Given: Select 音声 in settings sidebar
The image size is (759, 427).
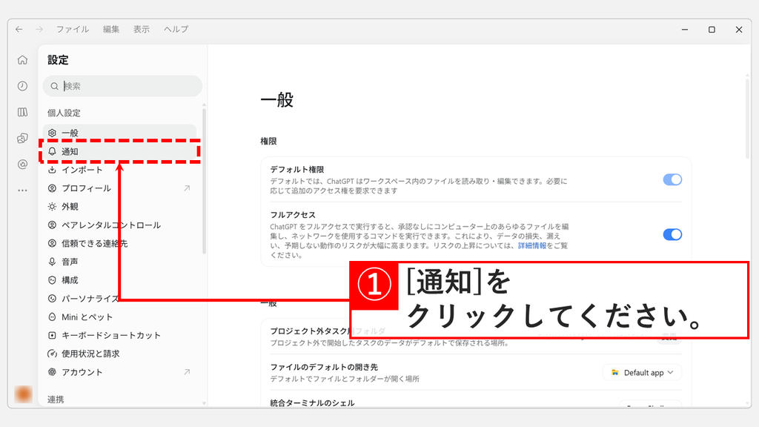Looking at the screenshot, I should click(x=119, y=262).
